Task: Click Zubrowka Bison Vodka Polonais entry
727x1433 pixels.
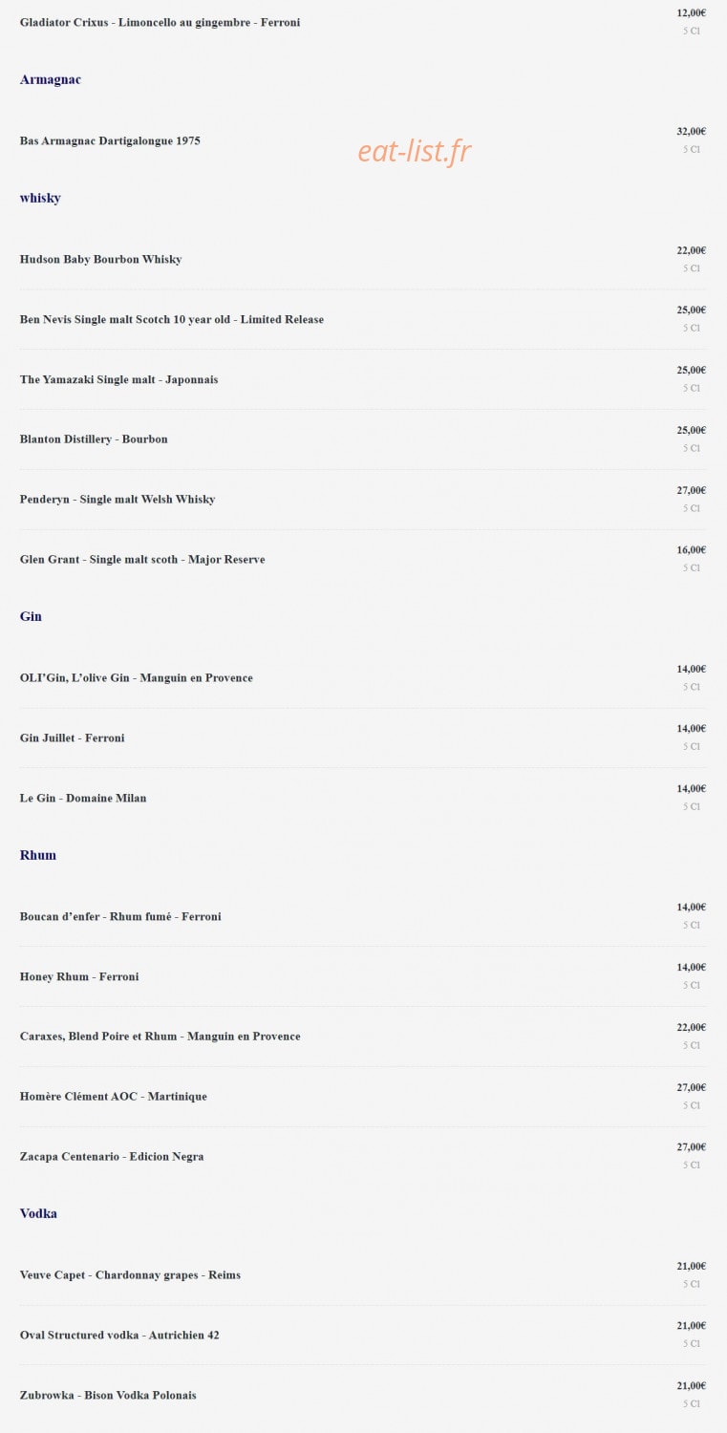Action: click(108, 1395)
